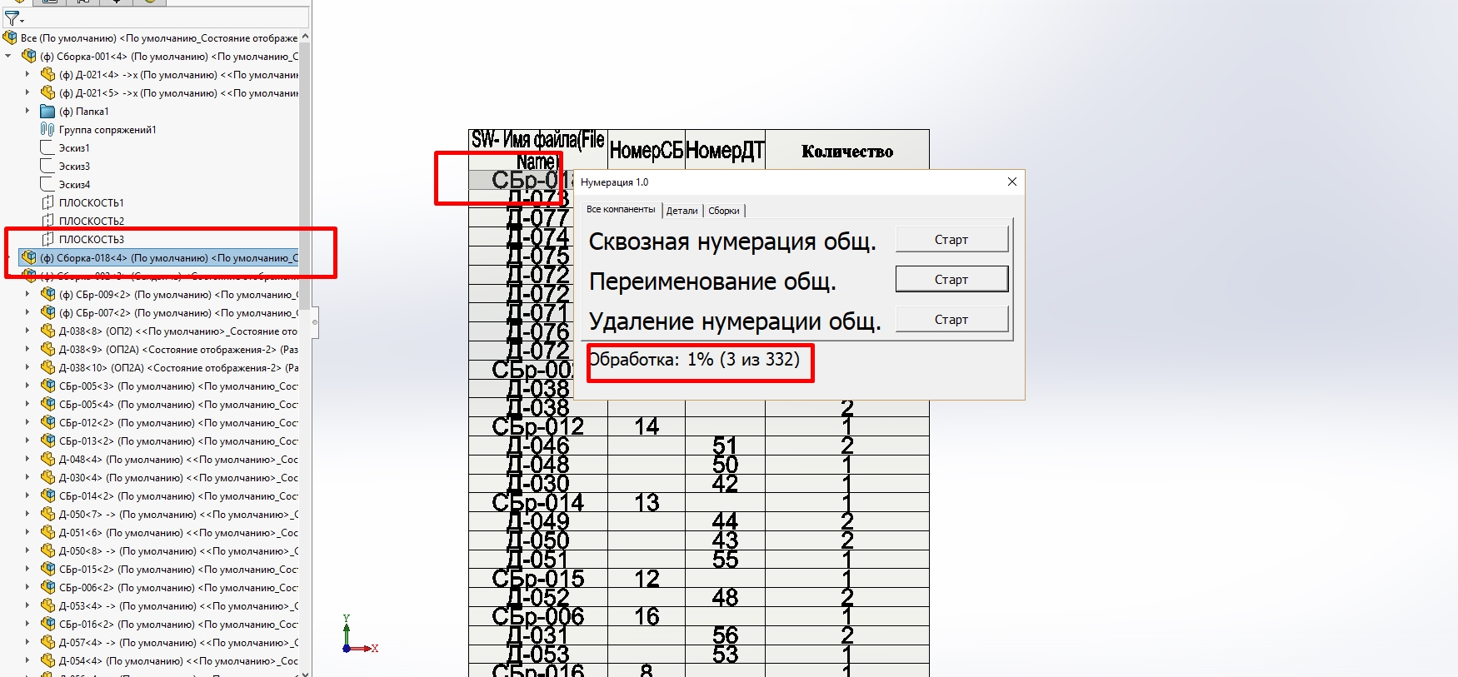This screenshot has width=1458, height=677.
Task: Collapse the Сборка-001<4> tree node
Action: [x=8, y=57]
